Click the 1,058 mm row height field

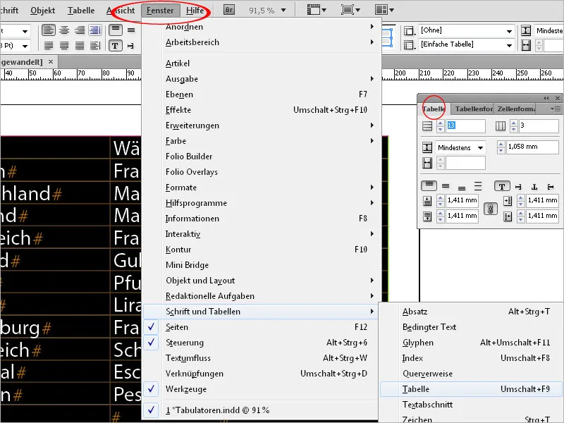point(533,146)
